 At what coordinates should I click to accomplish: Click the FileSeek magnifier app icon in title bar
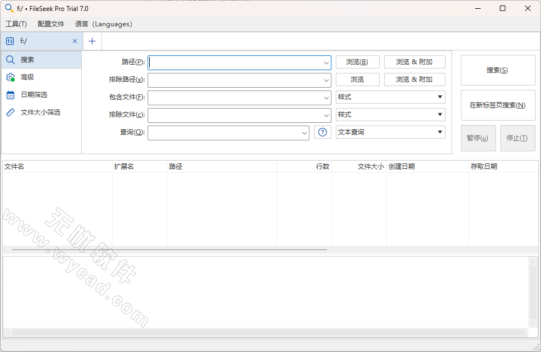pos(9,8)
